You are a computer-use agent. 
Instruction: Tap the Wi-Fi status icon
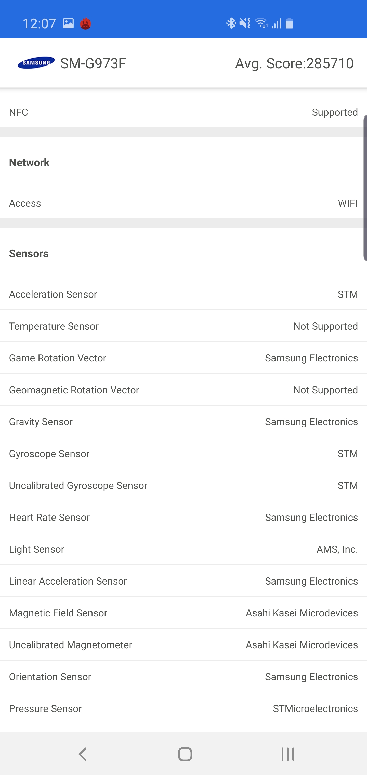pyautogui.click(x=261, y=23)
